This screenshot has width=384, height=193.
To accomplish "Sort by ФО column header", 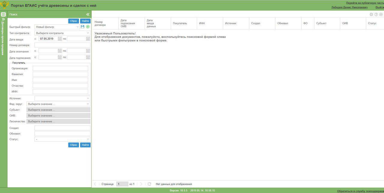I will tap(307, 23).
